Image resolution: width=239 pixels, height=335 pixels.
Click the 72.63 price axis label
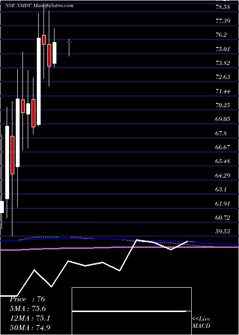point(222,77)
